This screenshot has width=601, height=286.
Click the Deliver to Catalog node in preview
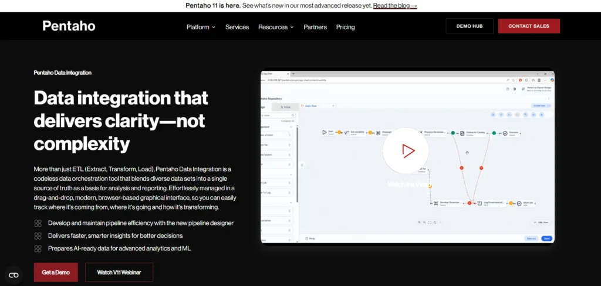coord(474,133)
